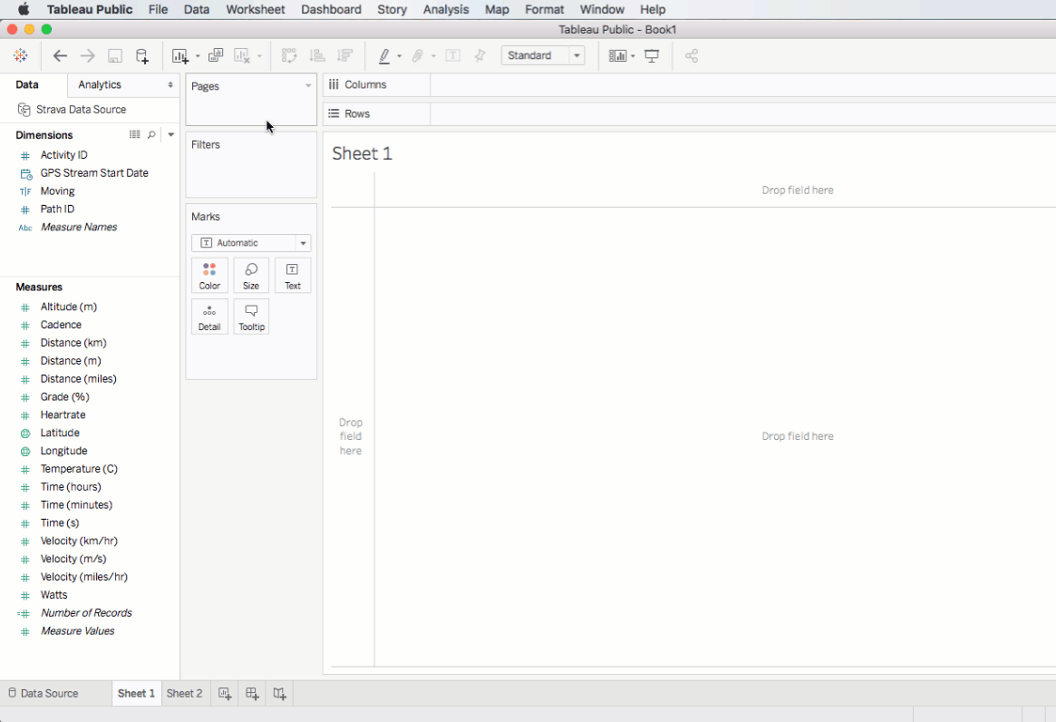Open the Color marks card
The height and width of the screenshot is (722, 1056).
point(209,276)
